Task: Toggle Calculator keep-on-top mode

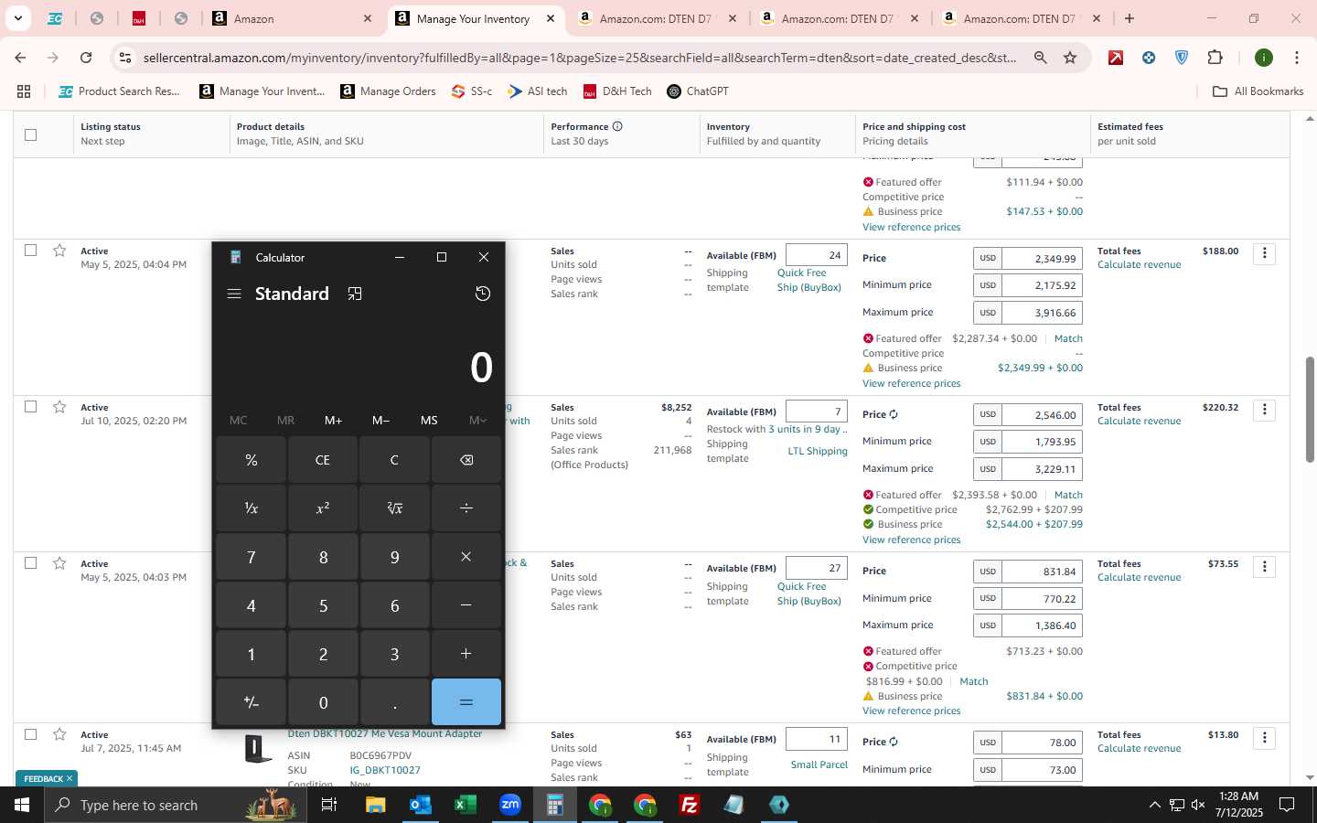Action: (x=355, y=294)
